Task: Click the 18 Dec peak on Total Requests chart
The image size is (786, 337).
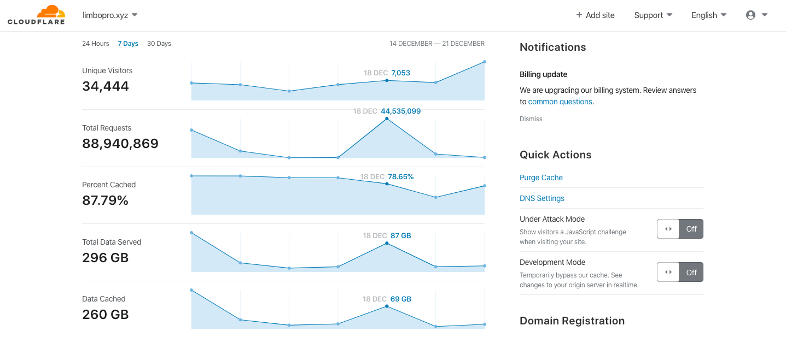Action: click(x=387, y=119)
